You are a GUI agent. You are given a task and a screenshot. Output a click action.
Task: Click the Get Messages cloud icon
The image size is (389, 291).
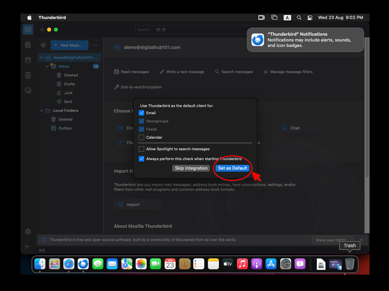(43, 45)
